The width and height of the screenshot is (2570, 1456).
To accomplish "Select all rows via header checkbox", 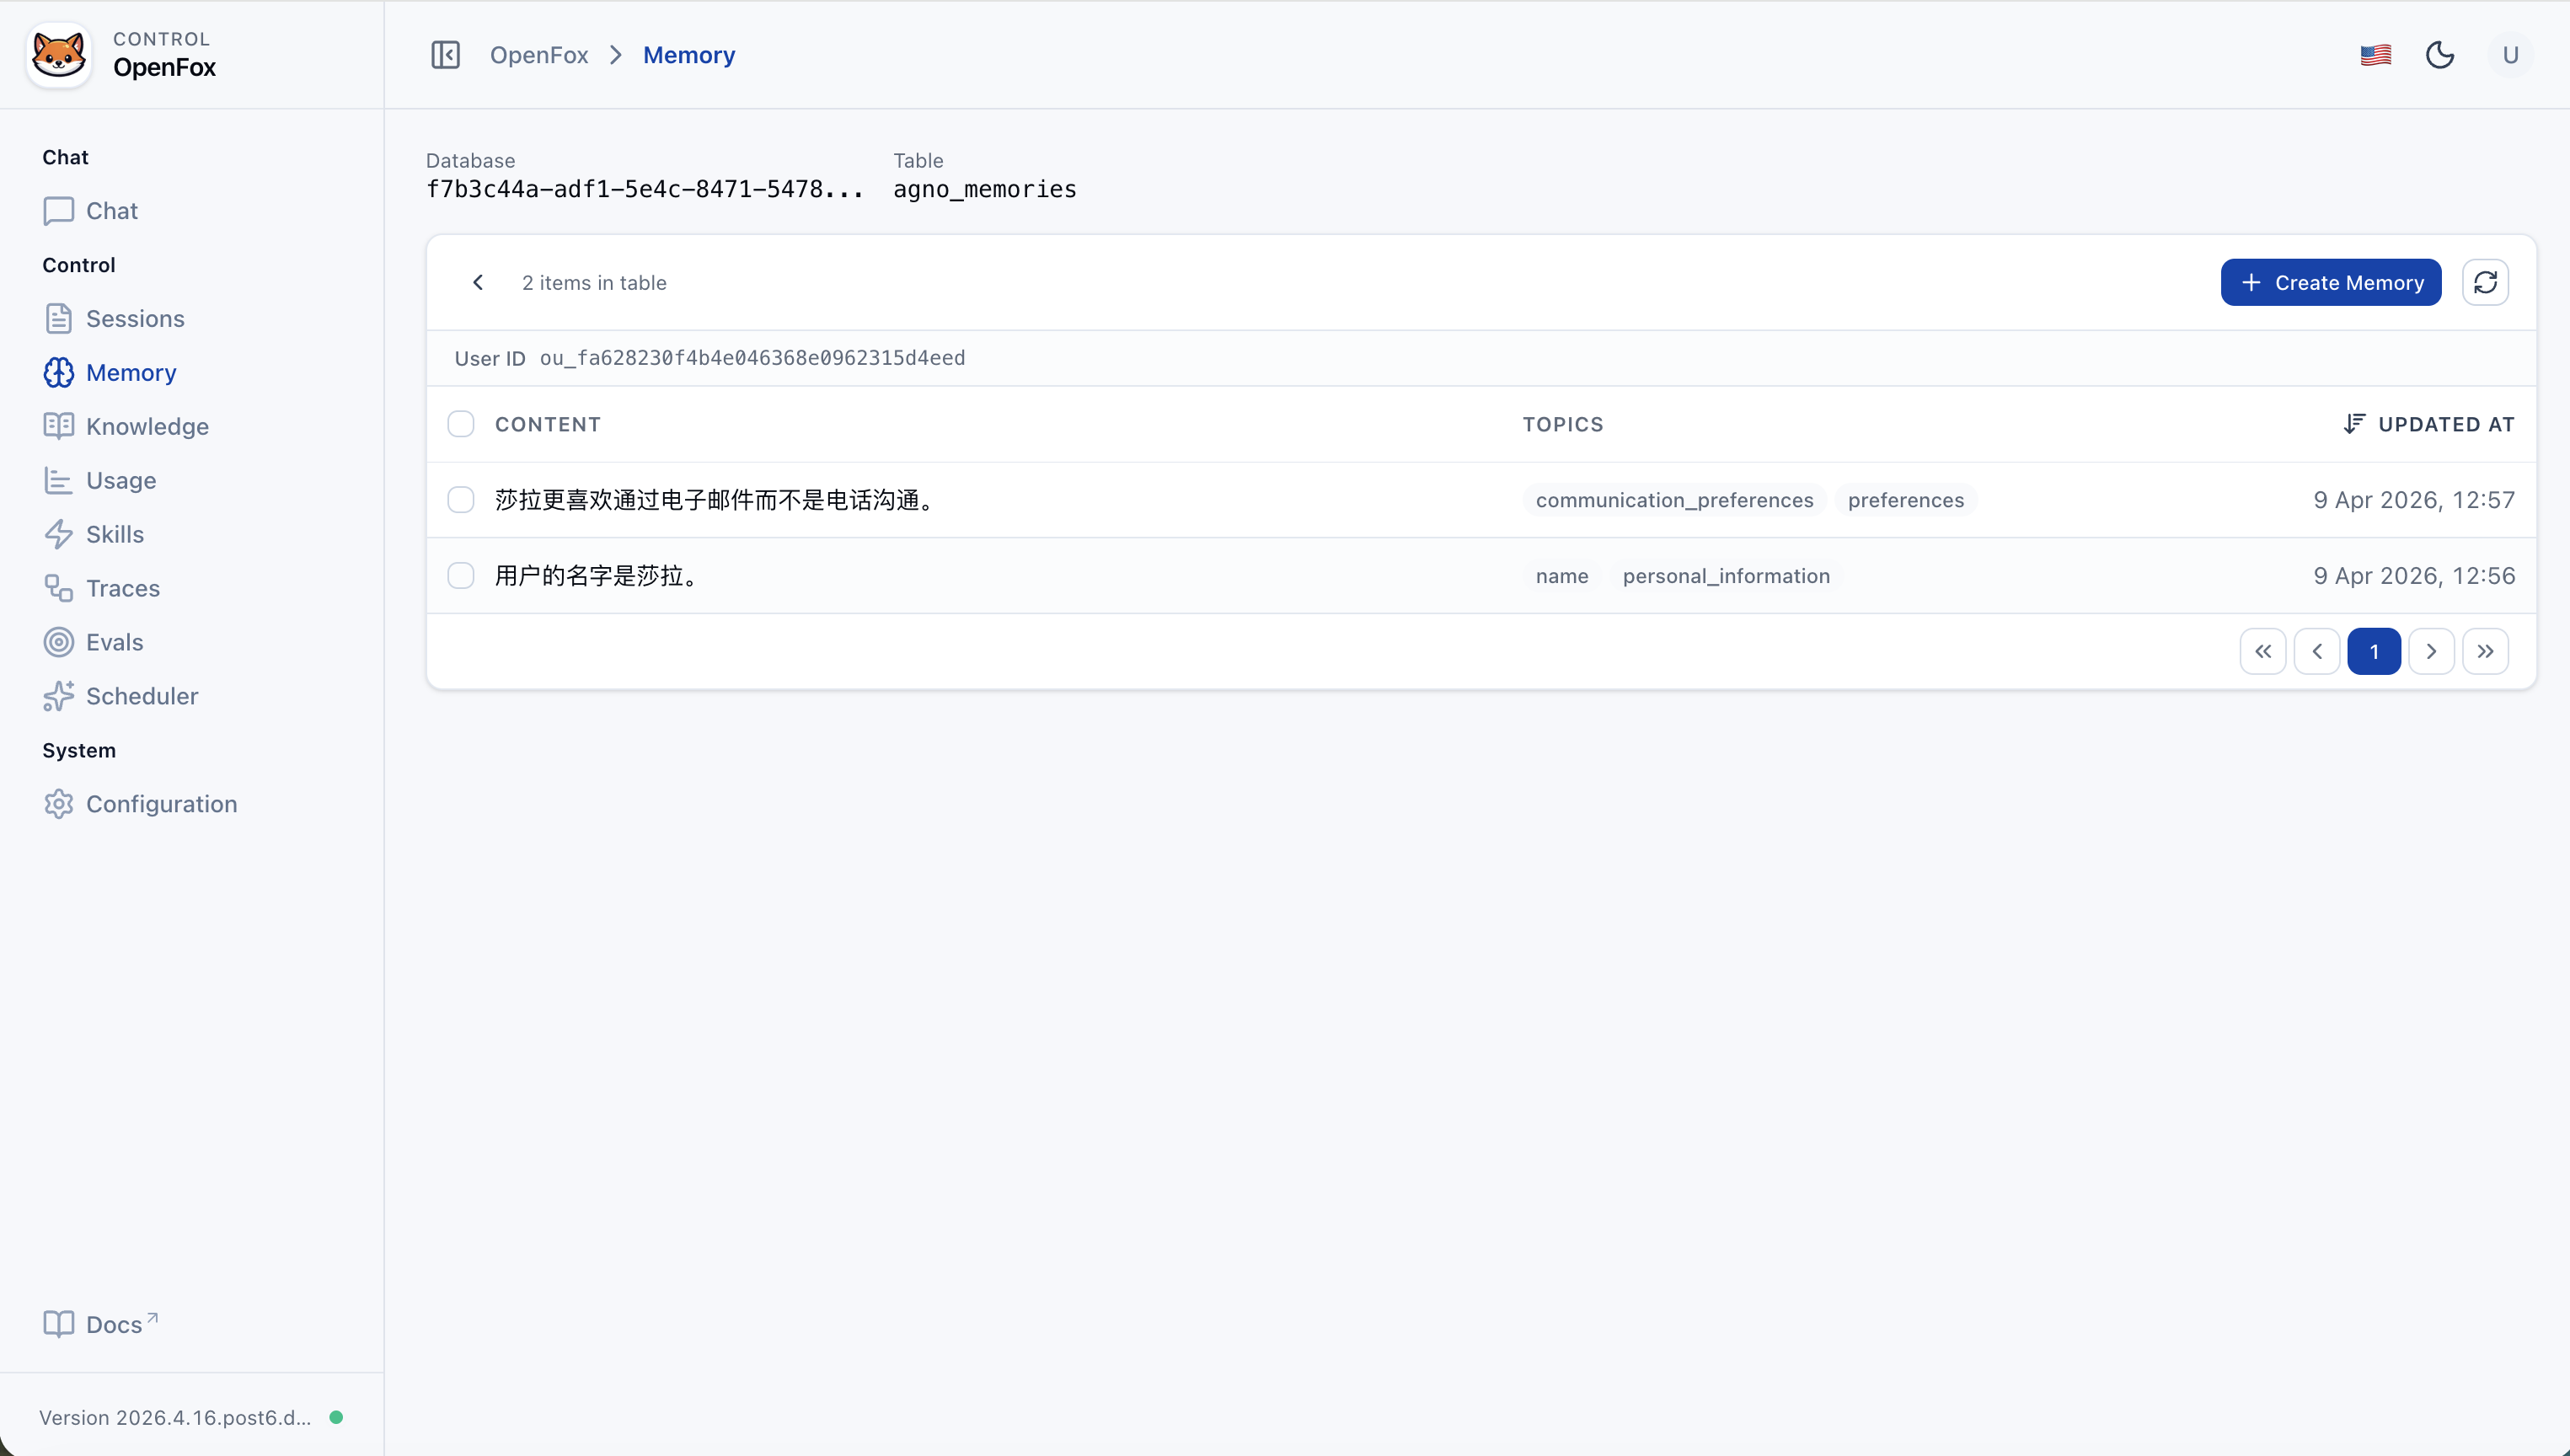I will point(461,423).
